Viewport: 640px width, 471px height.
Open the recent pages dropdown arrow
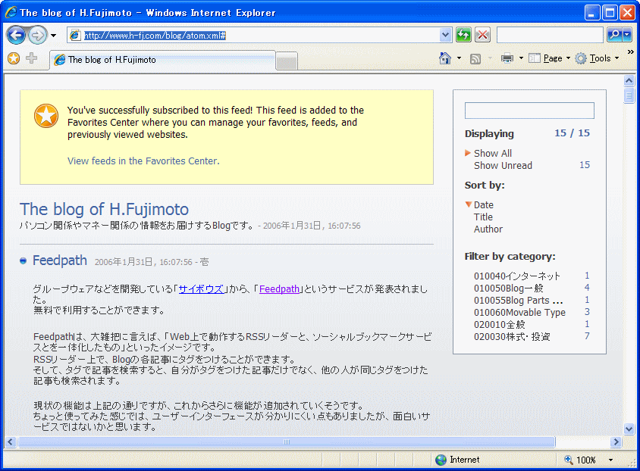(54, 36)
